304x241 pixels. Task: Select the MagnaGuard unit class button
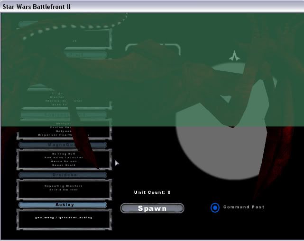click(x=63, y=145)
